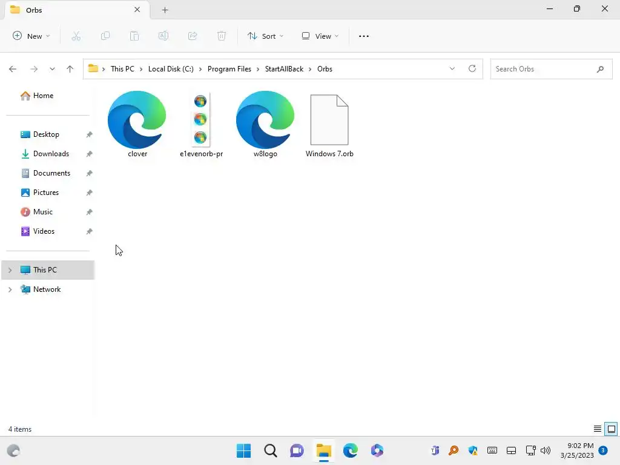The image size is (620, 465).
Task: Unpin Desktop using its pin icon
Action: pyautogui.click(x=90, y=134)
